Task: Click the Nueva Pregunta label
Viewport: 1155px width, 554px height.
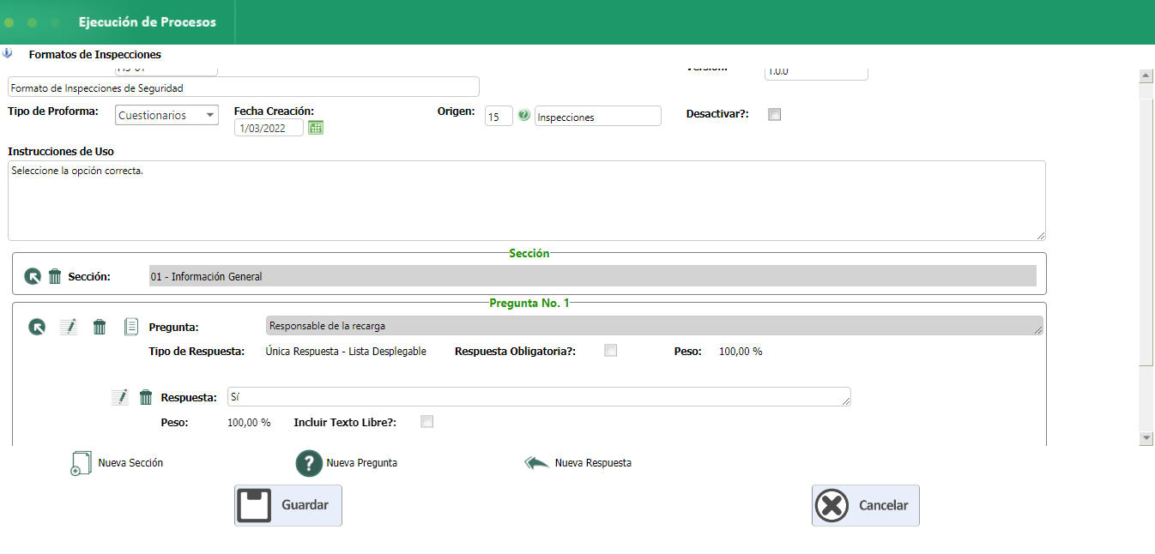Action: (x=362, y=463)
